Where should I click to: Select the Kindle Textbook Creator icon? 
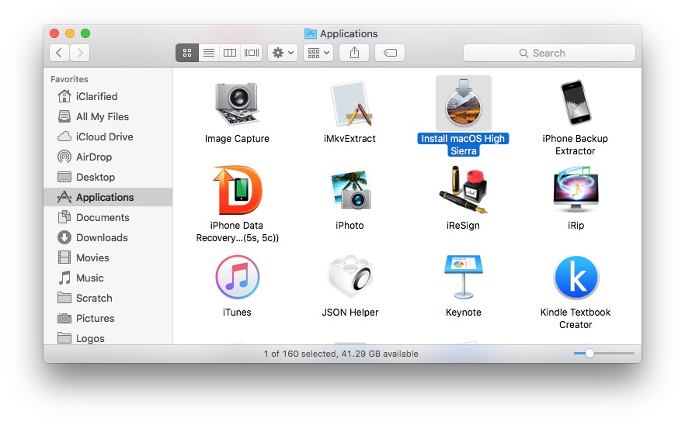tap(575, 278)
